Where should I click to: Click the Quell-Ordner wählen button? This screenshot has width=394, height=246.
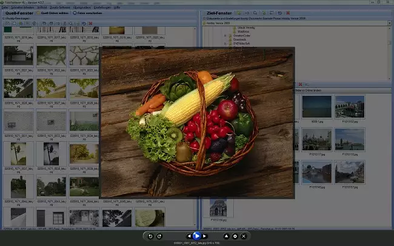point(53,12)
